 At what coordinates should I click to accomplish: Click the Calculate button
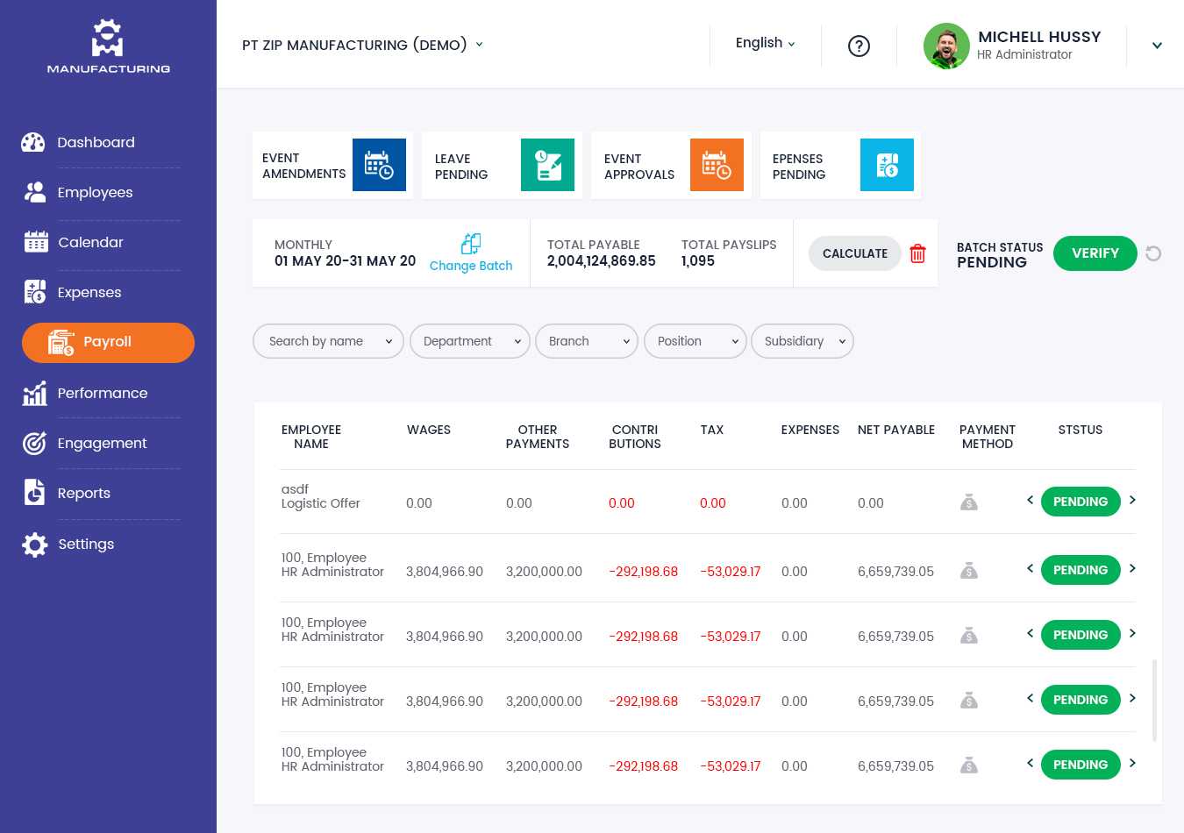(x=854, y=253)
